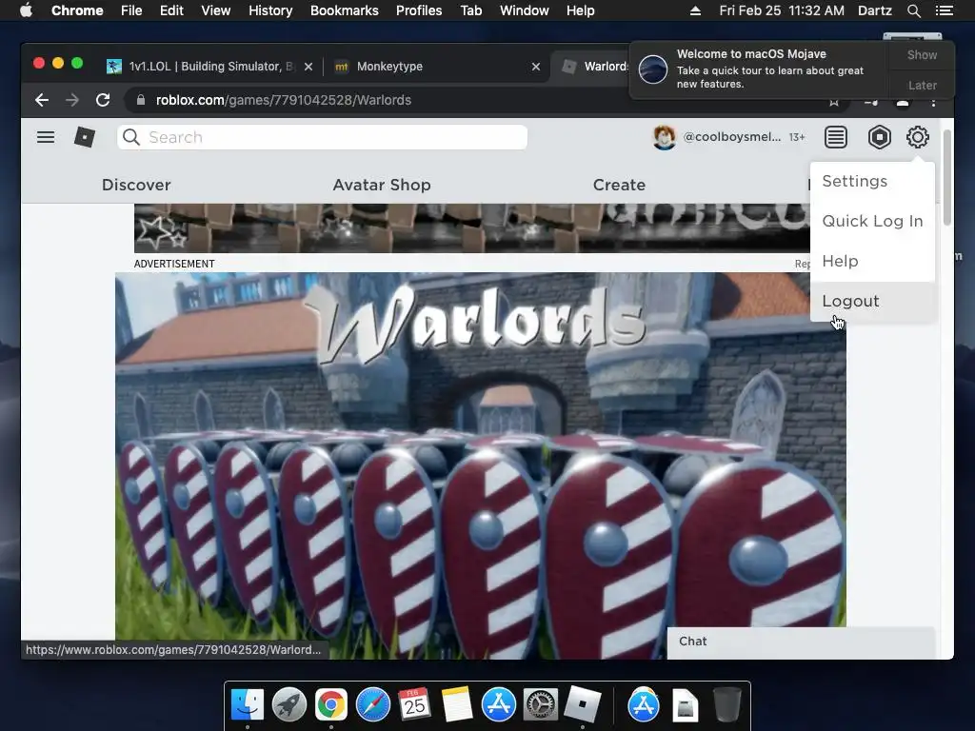Open Launchpad rocket icon in dock
The height and width of the screenshot is (731, 975).
click(289, 704)
